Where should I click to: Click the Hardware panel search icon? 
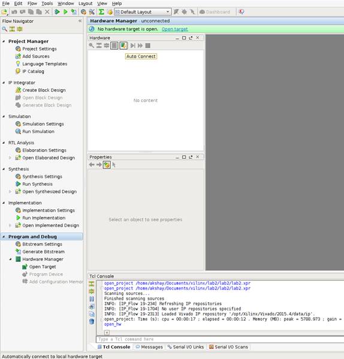(91, 46)
